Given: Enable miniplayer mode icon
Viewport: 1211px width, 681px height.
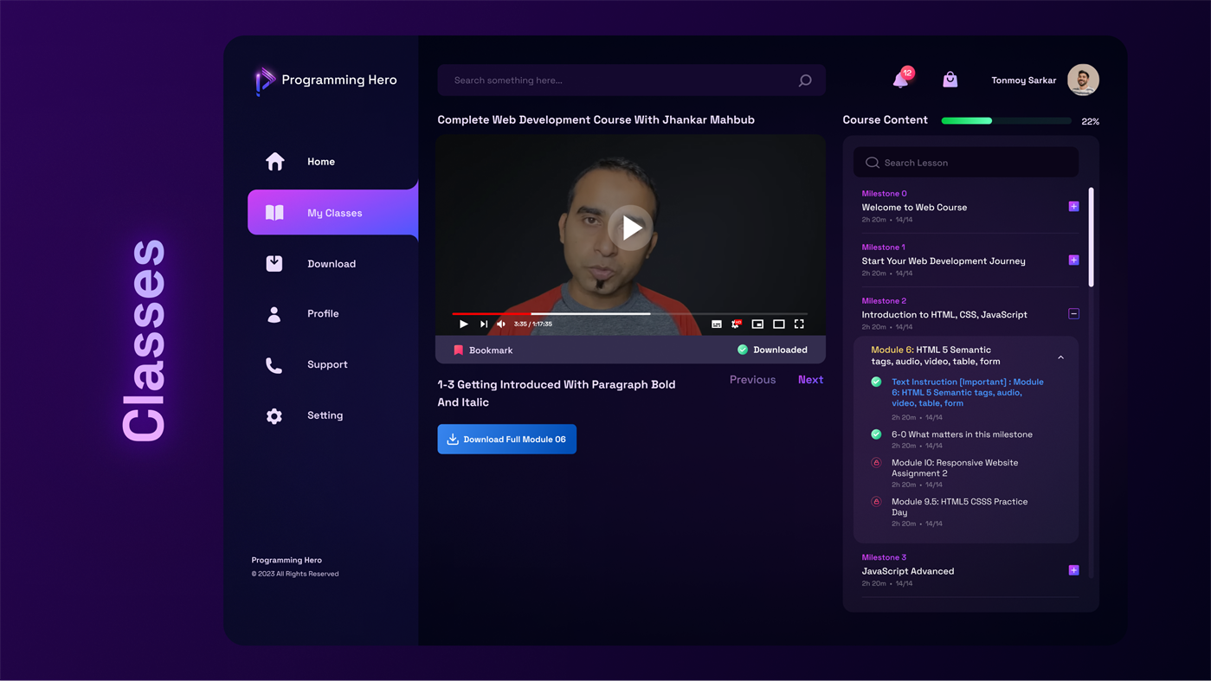Looking at the screenshot, I should (757, 324).
